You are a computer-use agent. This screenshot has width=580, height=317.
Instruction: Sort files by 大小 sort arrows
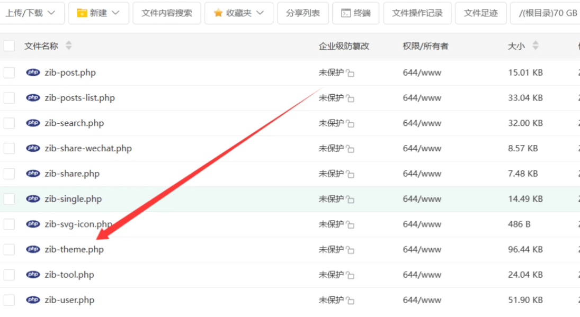click(535, 46)
